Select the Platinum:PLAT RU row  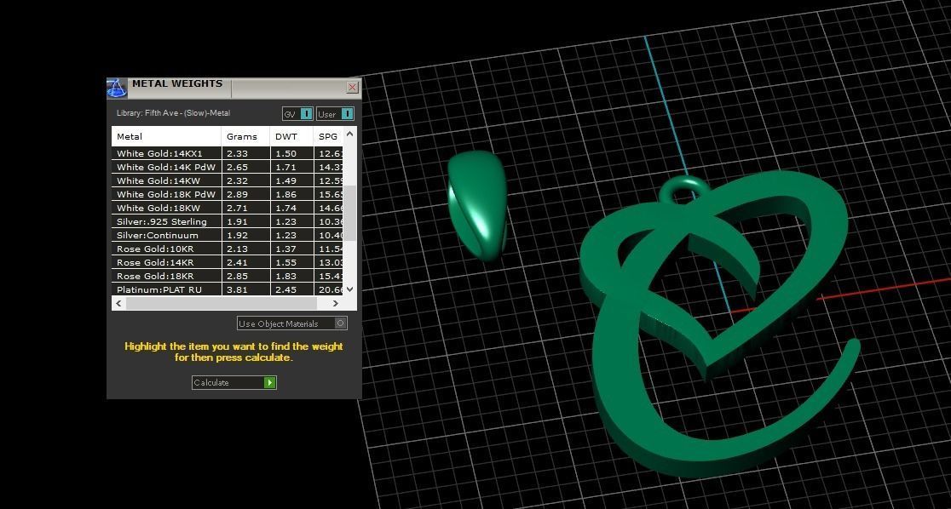(228, 289)
